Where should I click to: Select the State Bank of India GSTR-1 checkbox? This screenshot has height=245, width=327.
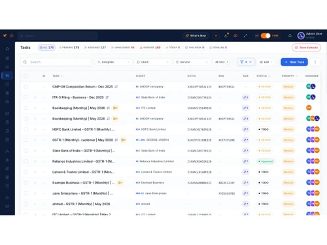click(x=26, y=151)
